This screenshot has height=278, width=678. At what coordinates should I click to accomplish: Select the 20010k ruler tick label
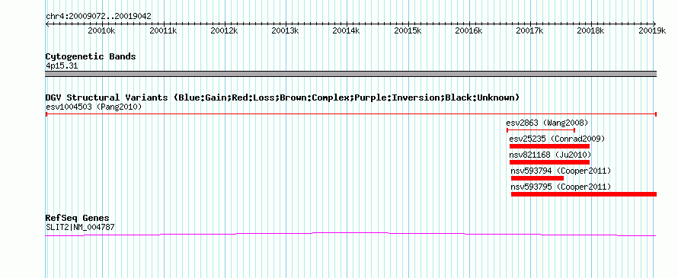(101, 30)
